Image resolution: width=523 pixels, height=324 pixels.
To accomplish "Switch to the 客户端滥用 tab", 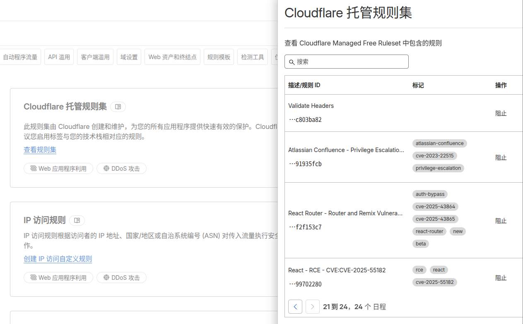I will (x=95, y=57).
